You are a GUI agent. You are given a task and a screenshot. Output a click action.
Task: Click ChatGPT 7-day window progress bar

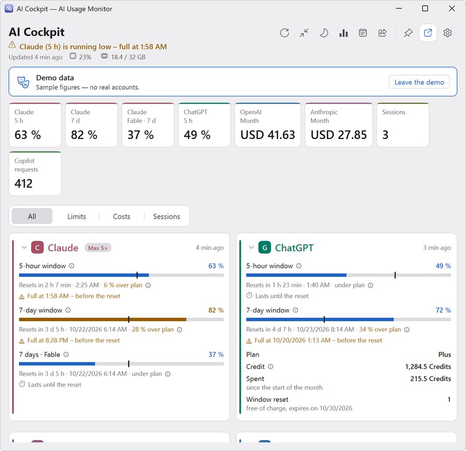pyautogui.click(x=349, y=319)
